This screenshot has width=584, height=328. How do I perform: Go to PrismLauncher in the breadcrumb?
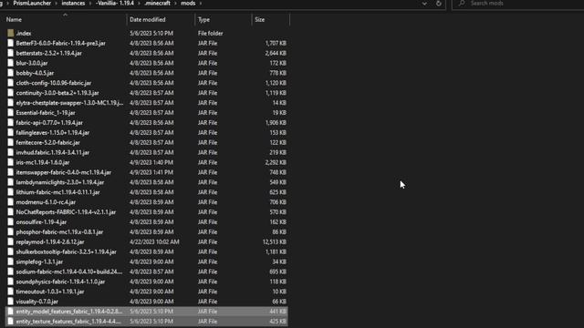click(x=32, y=3)
